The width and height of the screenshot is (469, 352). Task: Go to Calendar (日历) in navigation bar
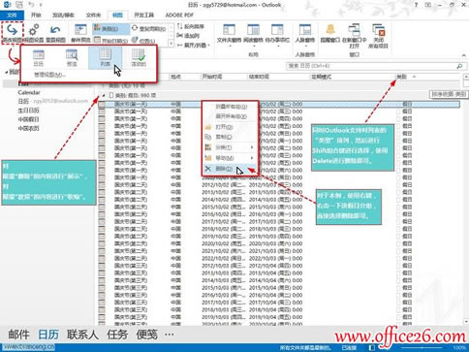coord(48,335)
